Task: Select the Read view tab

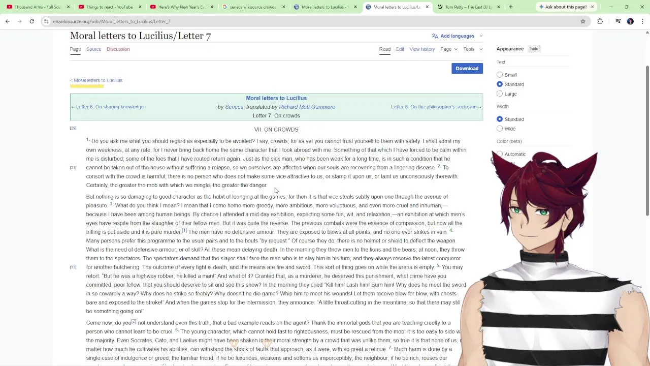Action: click(385, 49)
